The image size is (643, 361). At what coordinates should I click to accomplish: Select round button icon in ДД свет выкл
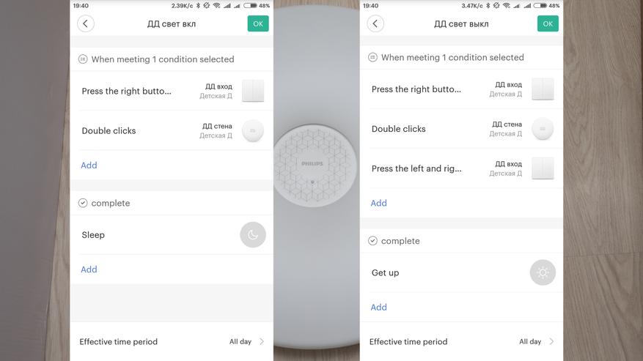[543, 129]
